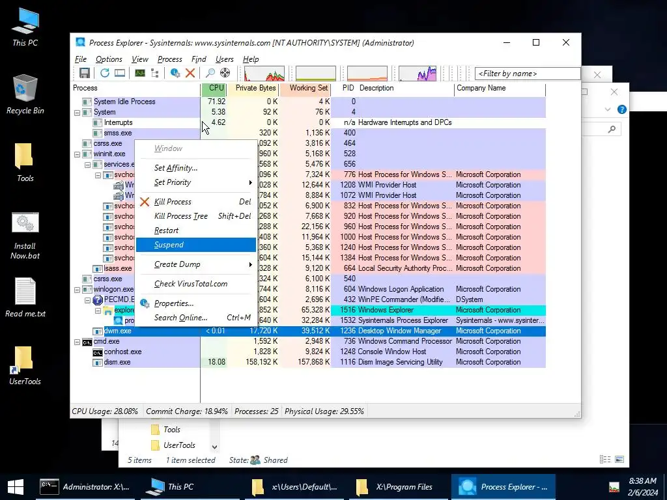Click the physical memory mini graph in toolbar
Screen dimensions: 667x500
(367, 73)
